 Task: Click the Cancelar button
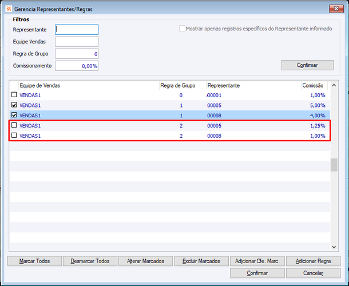point(313,273)
